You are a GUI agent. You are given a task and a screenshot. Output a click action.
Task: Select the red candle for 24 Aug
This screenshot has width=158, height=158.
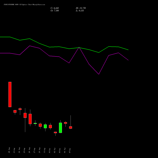tap(20, 109)
